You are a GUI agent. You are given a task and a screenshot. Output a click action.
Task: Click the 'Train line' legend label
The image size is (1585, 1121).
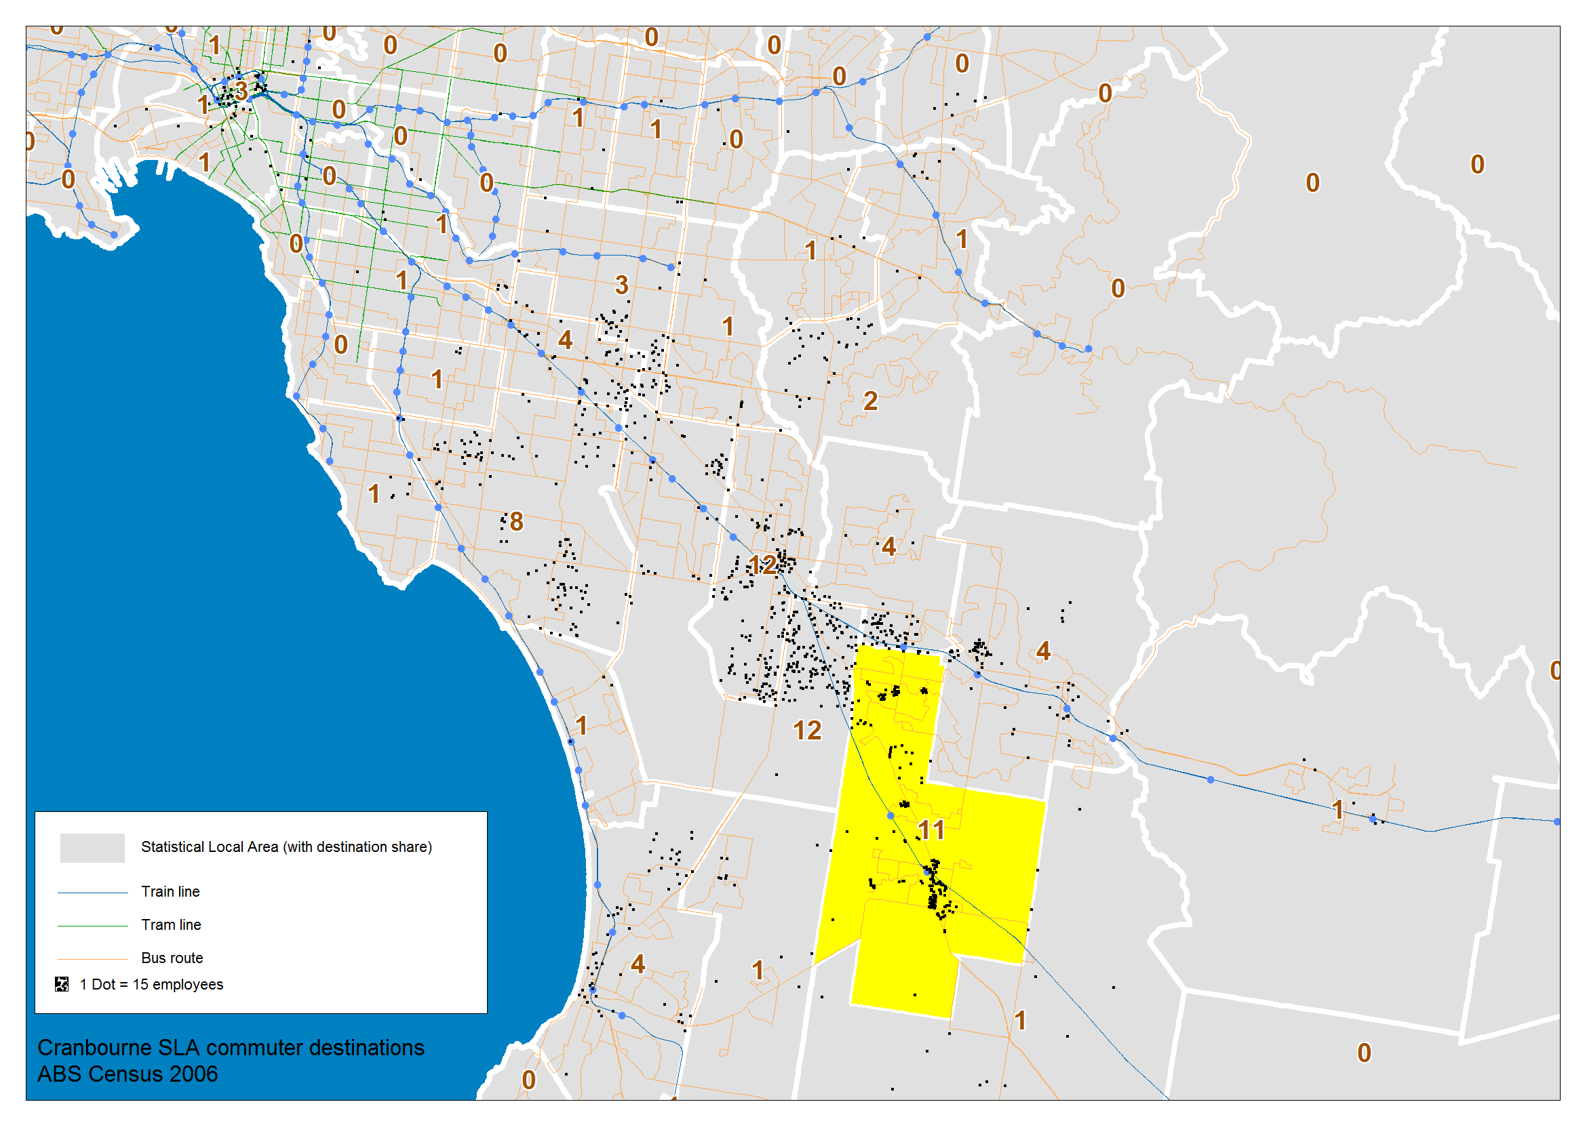click(x=170, y=892)
